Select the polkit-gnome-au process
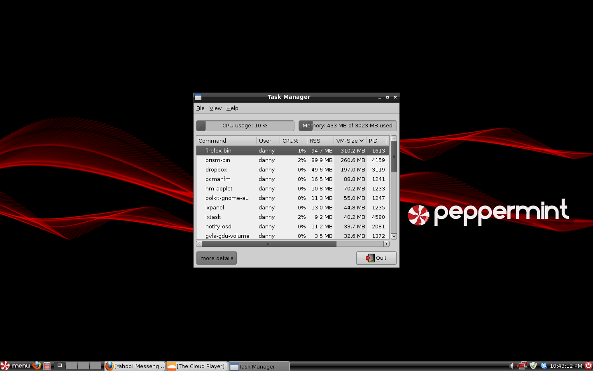The width and height of the screenshot is (593, 371). (x=293, y=198)
